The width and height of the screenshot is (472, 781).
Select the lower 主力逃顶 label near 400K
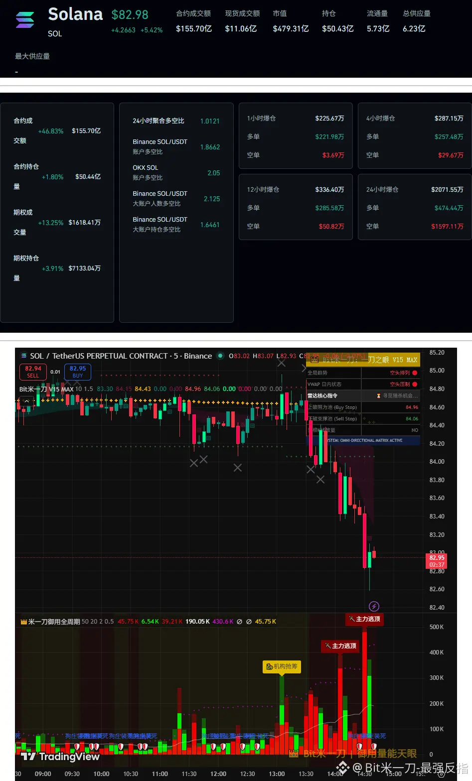coord(341,646)
